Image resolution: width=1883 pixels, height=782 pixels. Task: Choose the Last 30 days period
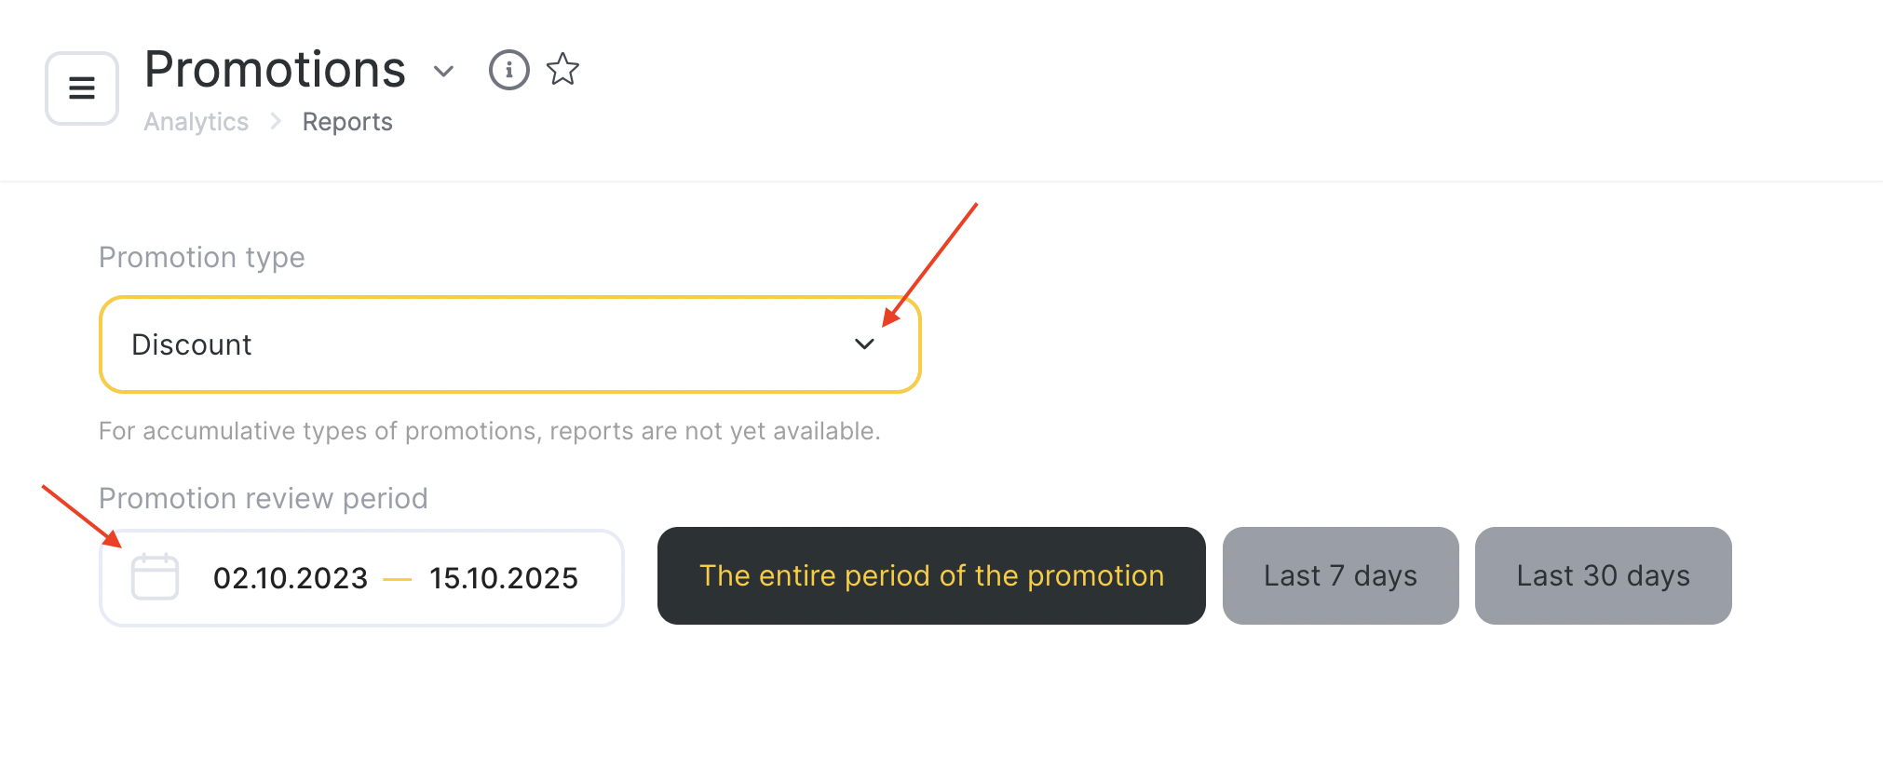pyautogui.click(x=1603, y=576)
